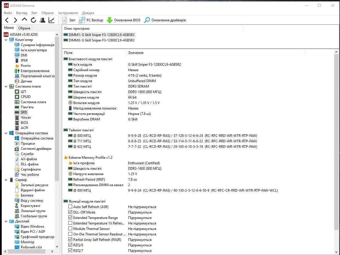Toggle On-Die Thermal Sensor Readout checkbox
This screenshot has width=340, height=255.
[70, 234]
